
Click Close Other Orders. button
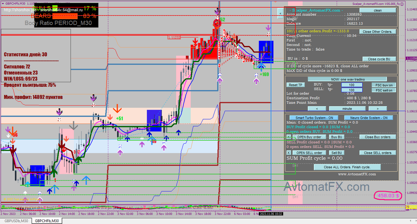pyautogui.click(x=378, y=32)
